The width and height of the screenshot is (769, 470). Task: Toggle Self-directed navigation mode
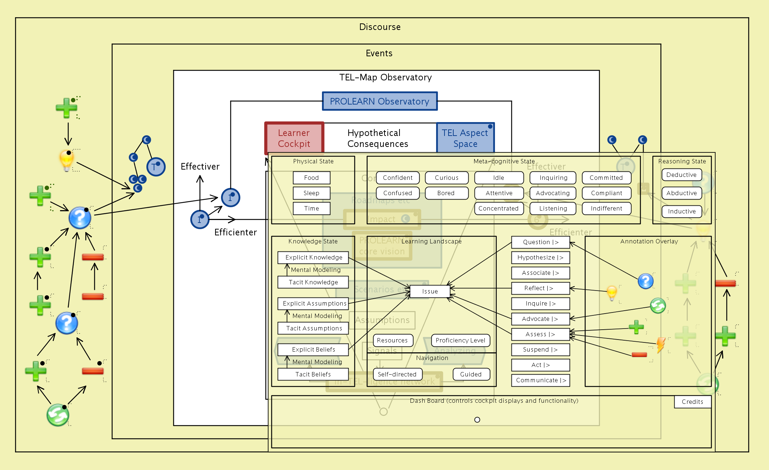click(397, 374)
